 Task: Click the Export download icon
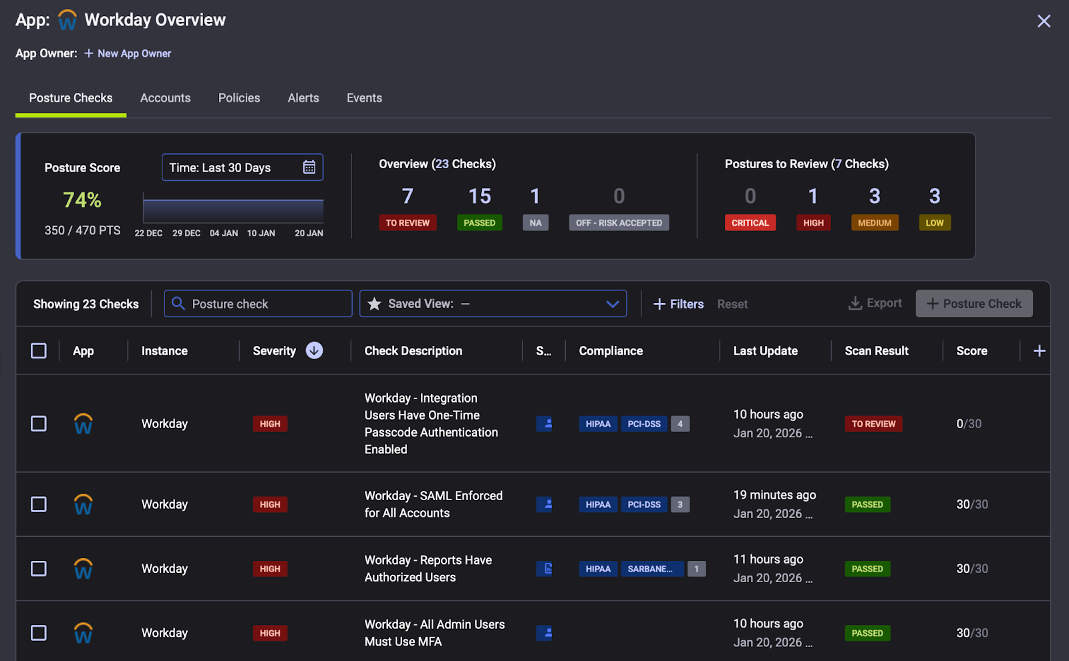pos(855,303)
